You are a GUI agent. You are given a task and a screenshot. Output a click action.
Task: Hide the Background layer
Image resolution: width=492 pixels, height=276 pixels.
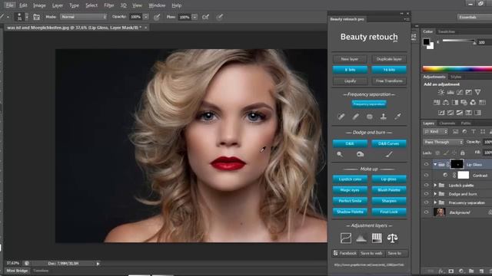[x=426, y=212]
